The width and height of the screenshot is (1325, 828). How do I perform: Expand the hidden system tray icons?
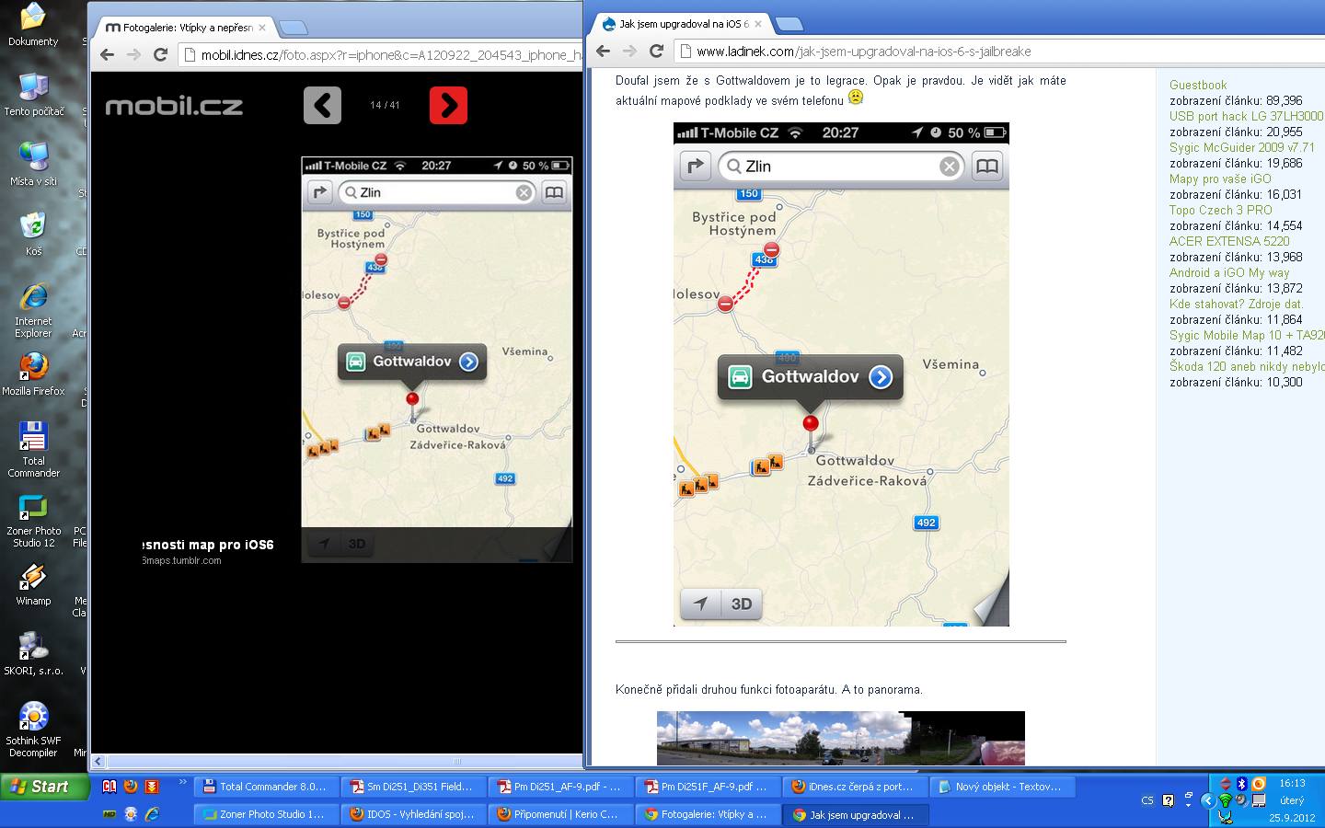pos(1208,800)
